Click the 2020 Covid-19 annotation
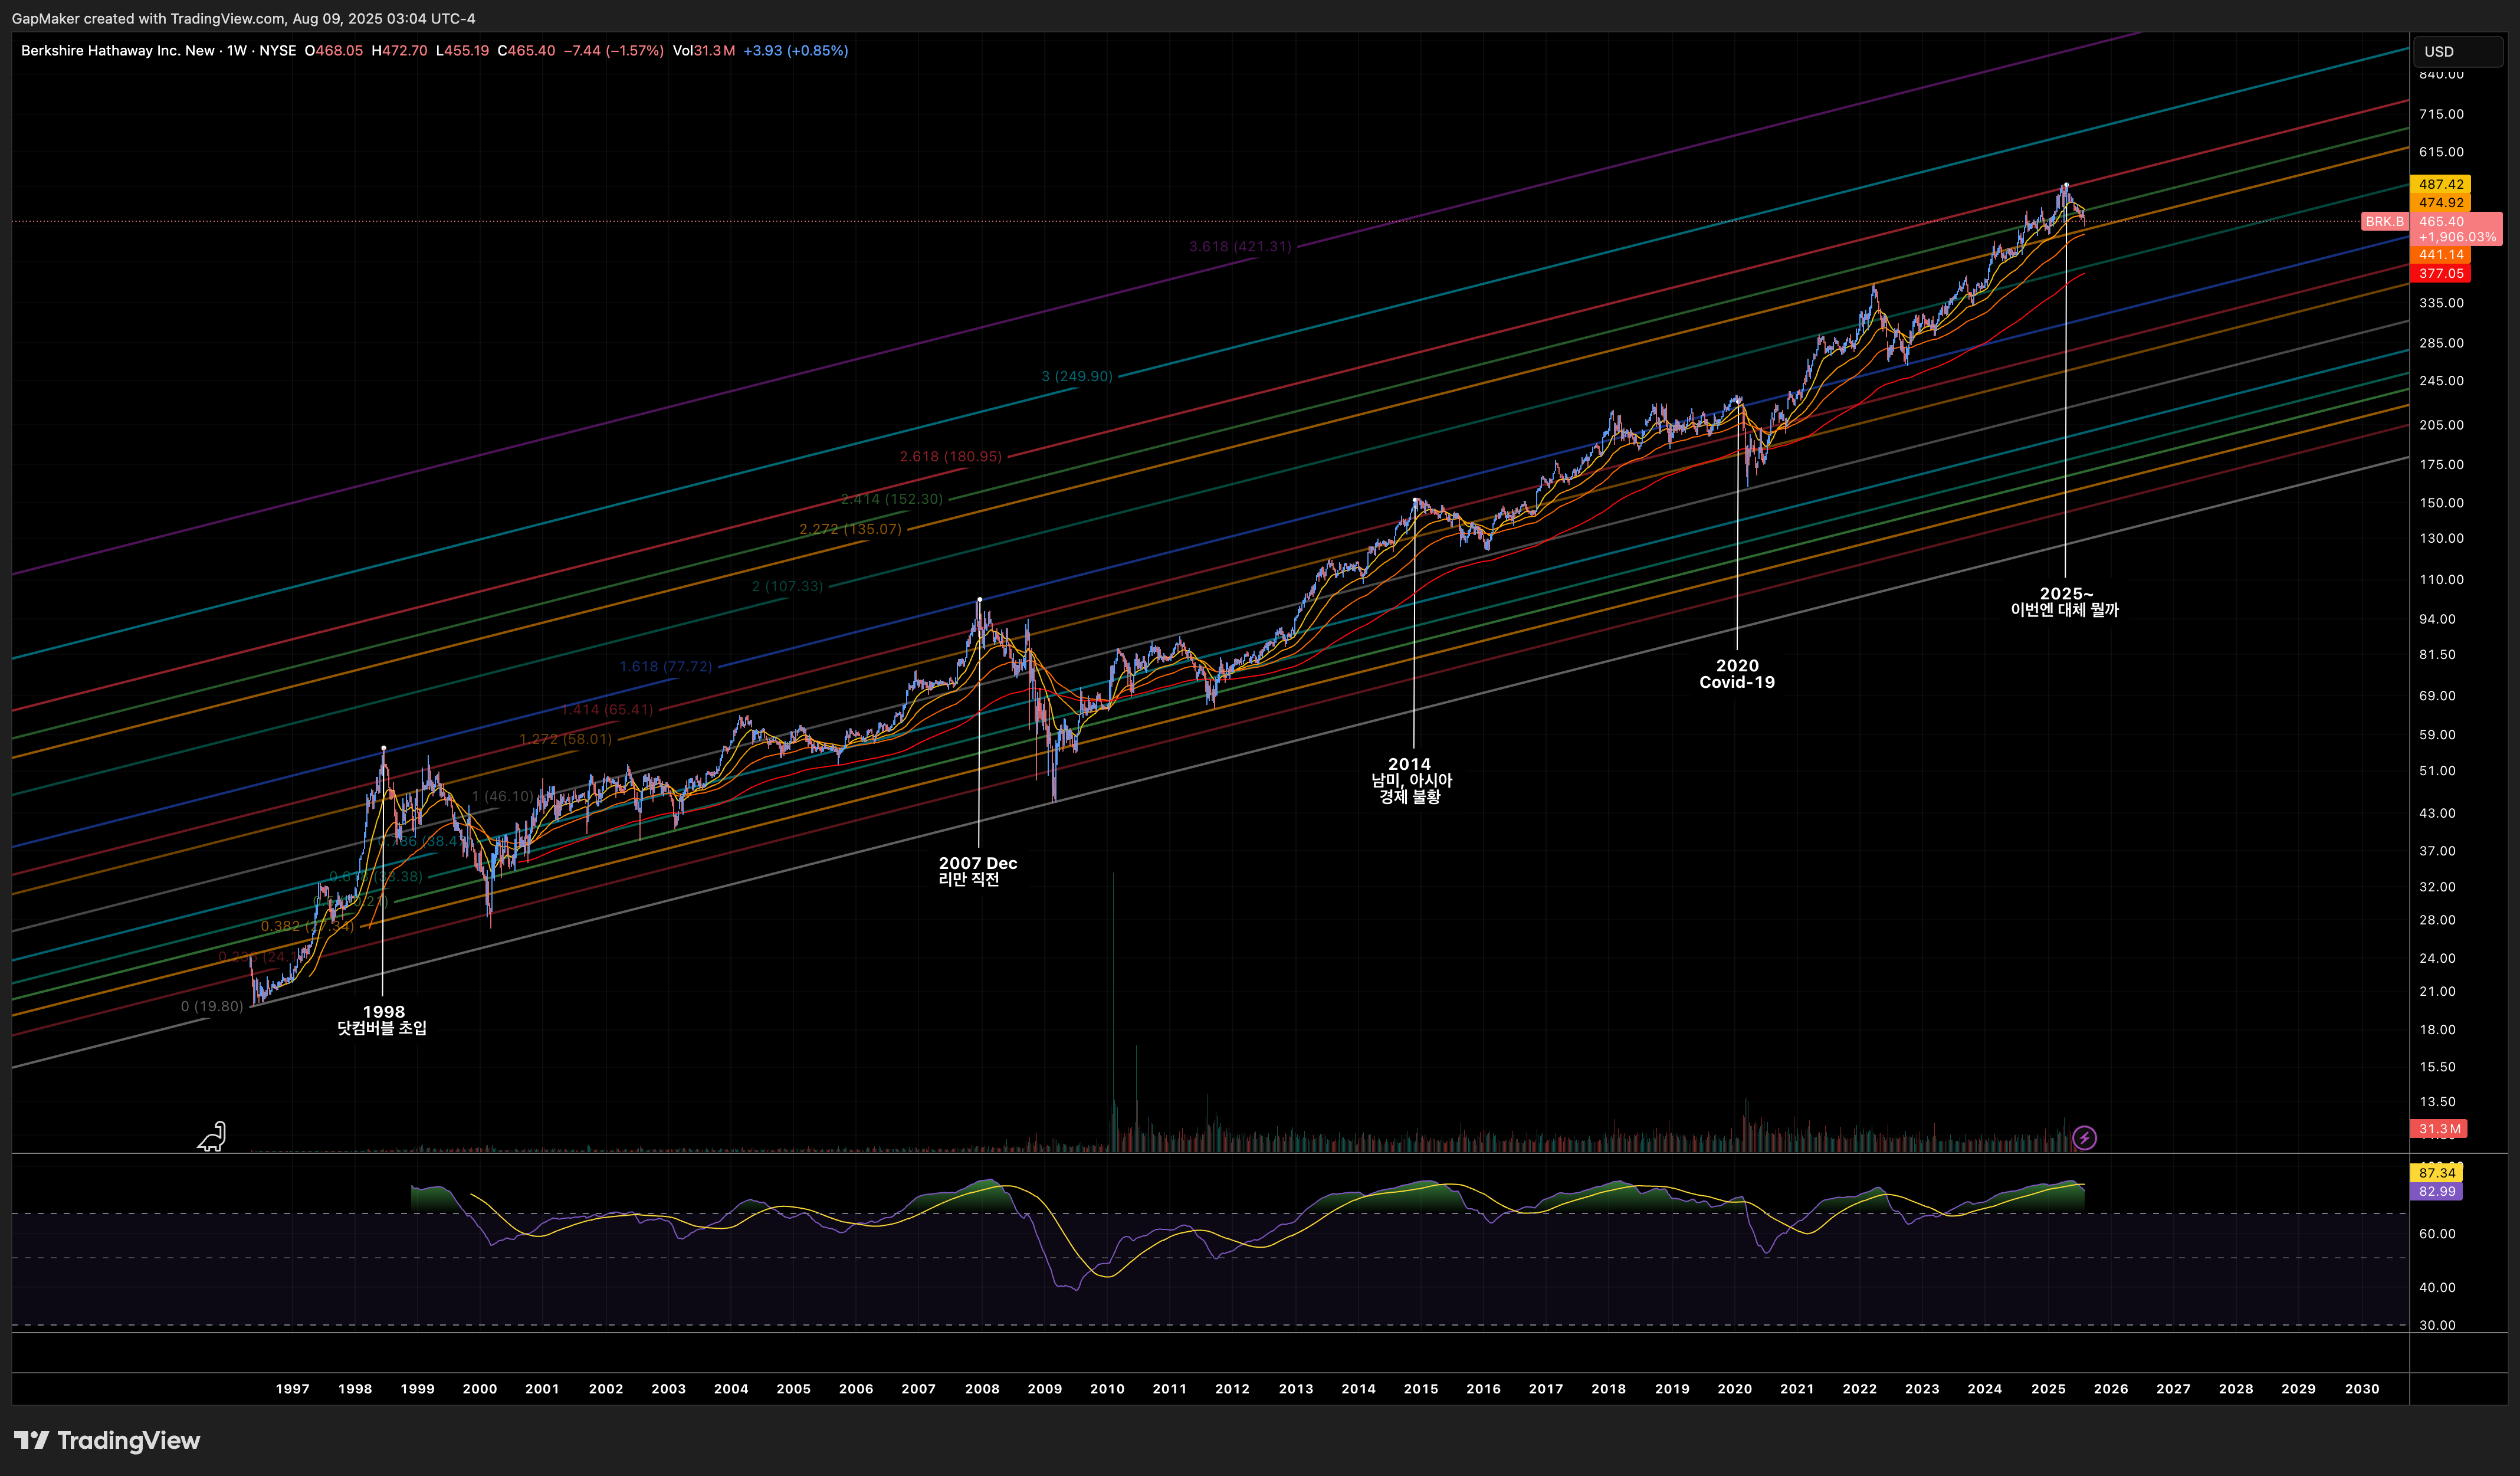This screenshot has height=1476, width=2520. coord(1737,674)
